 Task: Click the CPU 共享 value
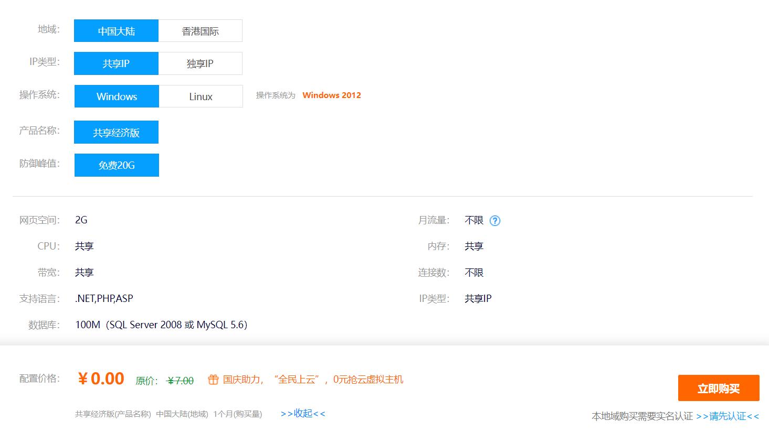click(85, 246)
